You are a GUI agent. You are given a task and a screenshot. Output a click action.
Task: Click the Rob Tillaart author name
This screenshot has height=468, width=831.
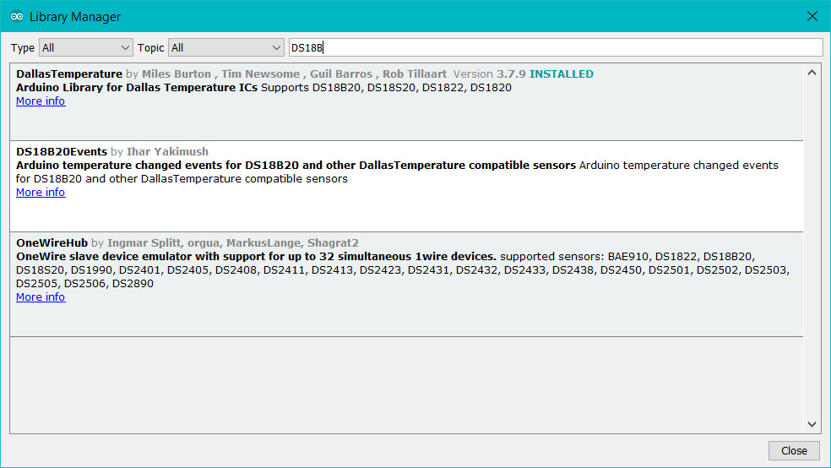pyautogui.click(x=415, y=74)
